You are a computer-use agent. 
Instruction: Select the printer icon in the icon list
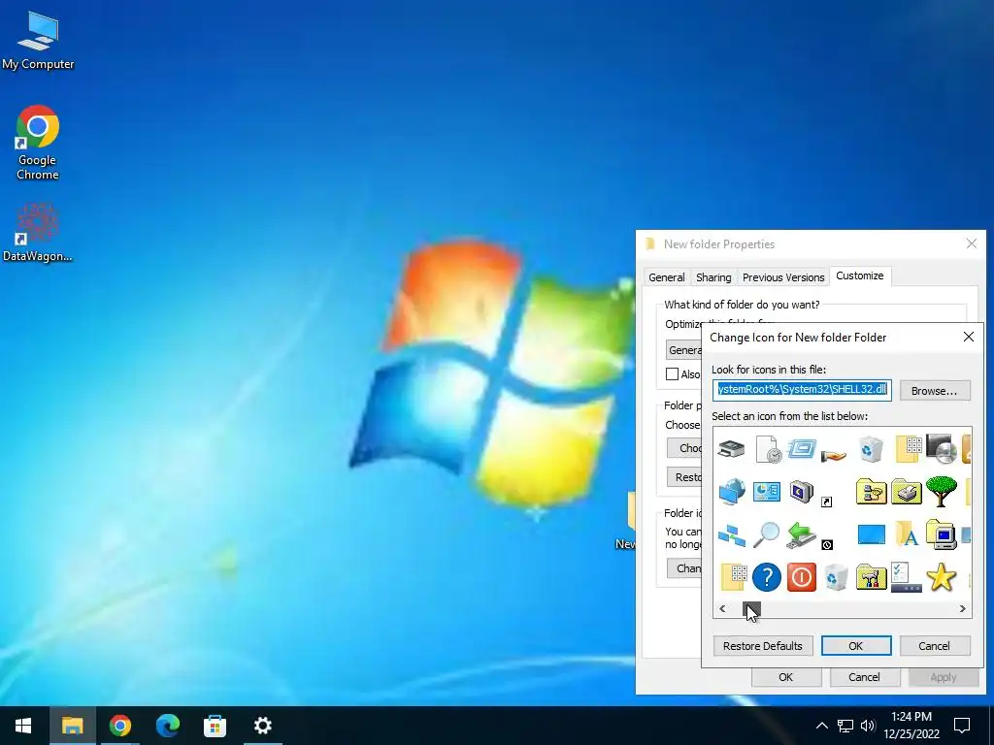pyautogui.click(x=732, y=450)
